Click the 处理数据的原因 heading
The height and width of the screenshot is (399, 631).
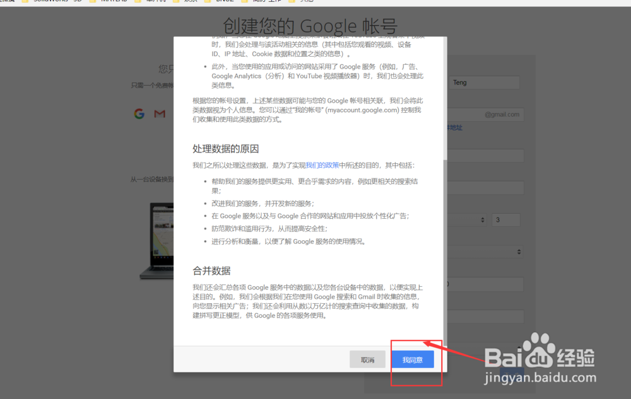[x=225, y=149]
